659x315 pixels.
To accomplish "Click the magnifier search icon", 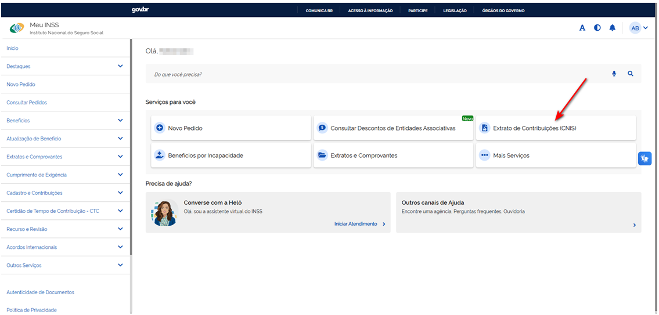I will [x=631, y=74].
